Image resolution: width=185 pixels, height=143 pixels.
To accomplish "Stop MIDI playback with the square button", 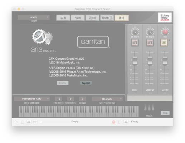I will (x=23, y=122).
